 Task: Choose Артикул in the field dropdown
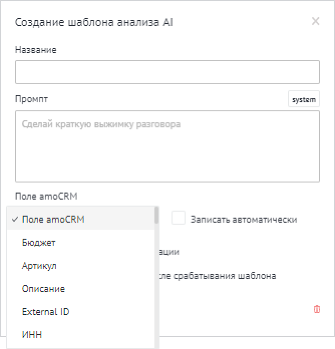click(x=39, y=265)
